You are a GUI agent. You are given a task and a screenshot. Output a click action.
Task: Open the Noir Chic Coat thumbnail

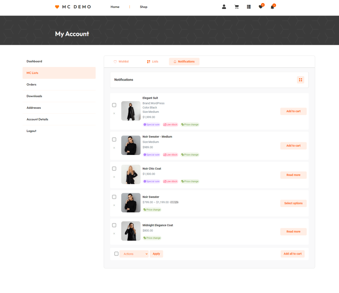click(131, 175)
